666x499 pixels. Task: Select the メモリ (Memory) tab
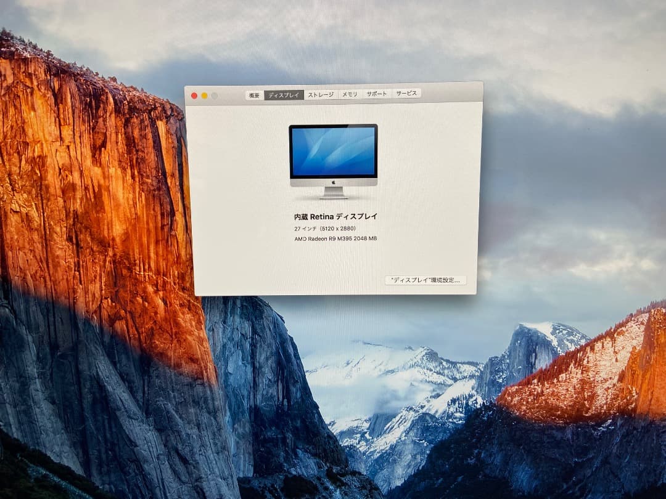click(349, 94)
